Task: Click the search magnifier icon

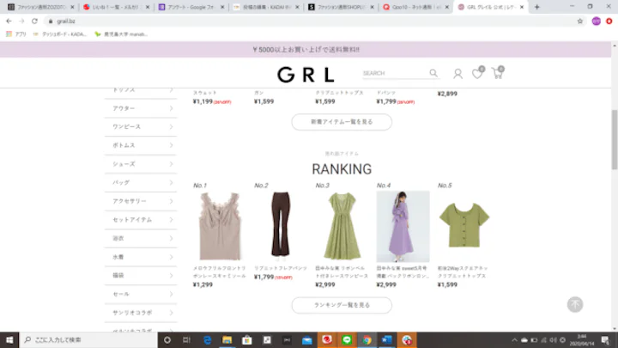Action: pos(433,73)
